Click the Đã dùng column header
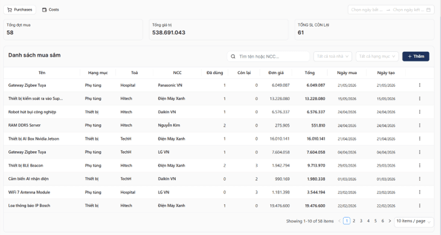Viewport: 441px width, 235px height. click(214, 73)
